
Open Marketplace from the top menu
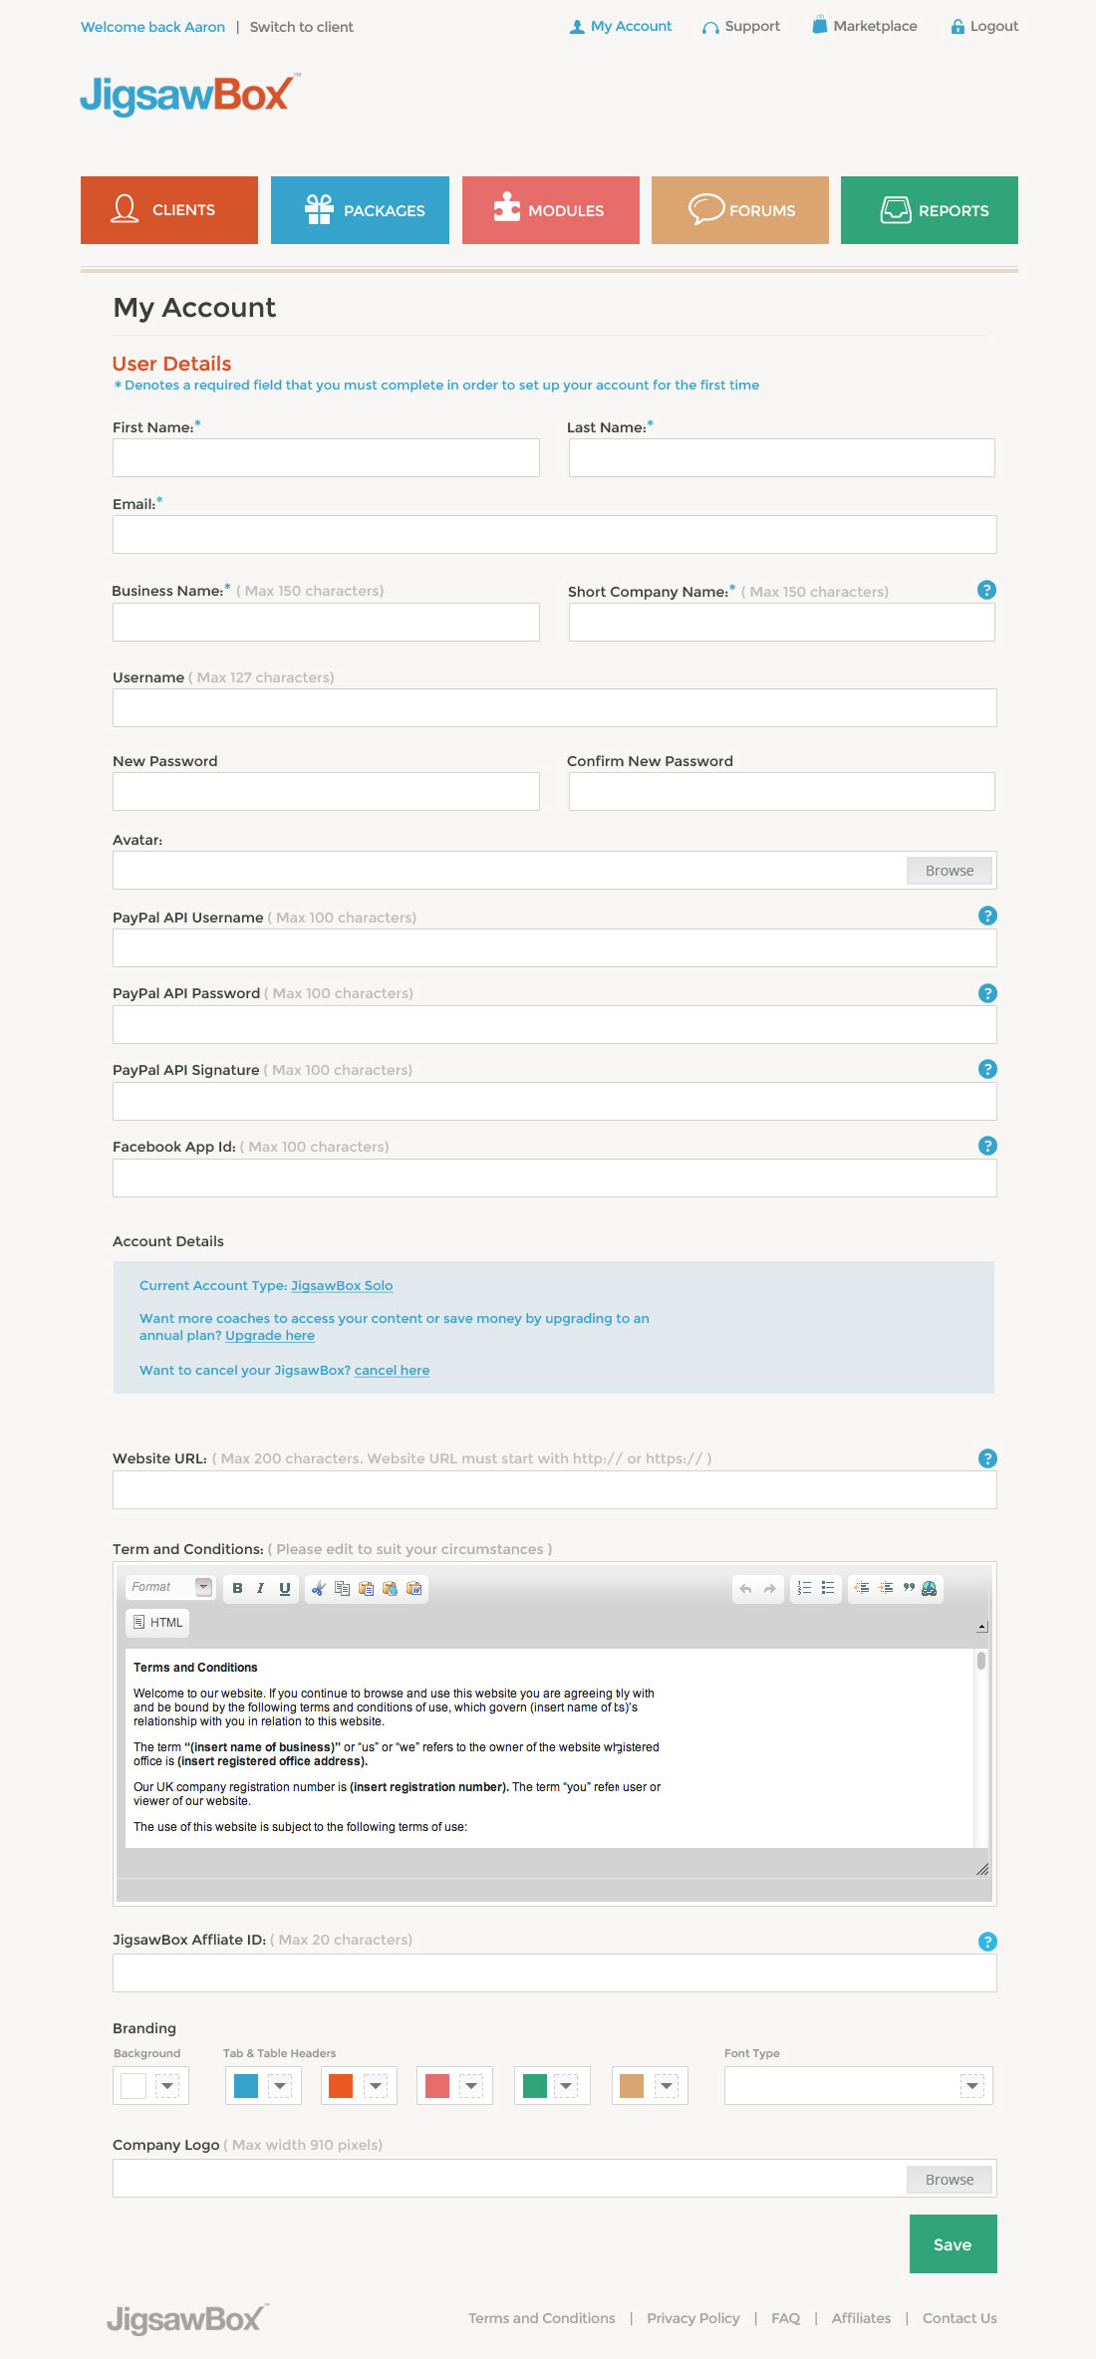pos(865,26)
